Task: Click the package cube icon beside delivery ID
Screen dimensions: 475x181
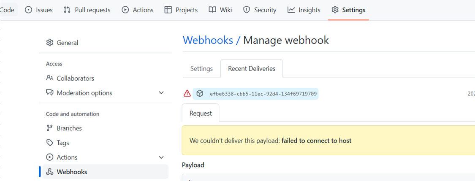Action: pyautogui.click(x=200, y=94)
